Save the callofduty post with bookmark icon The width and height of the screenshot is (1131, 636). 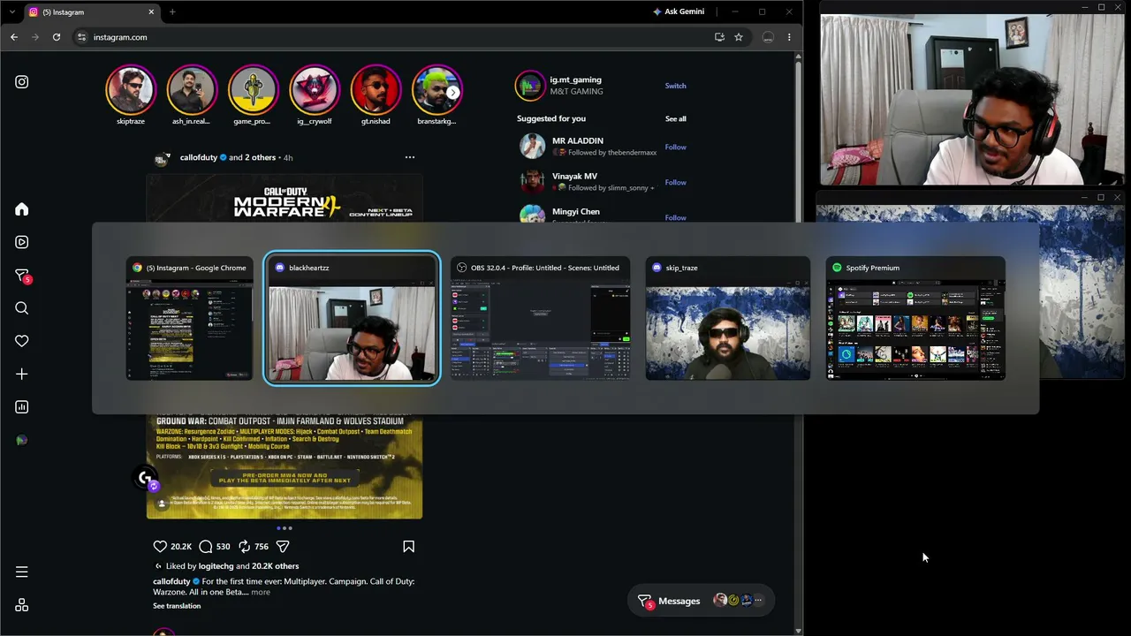coord(409,547)
